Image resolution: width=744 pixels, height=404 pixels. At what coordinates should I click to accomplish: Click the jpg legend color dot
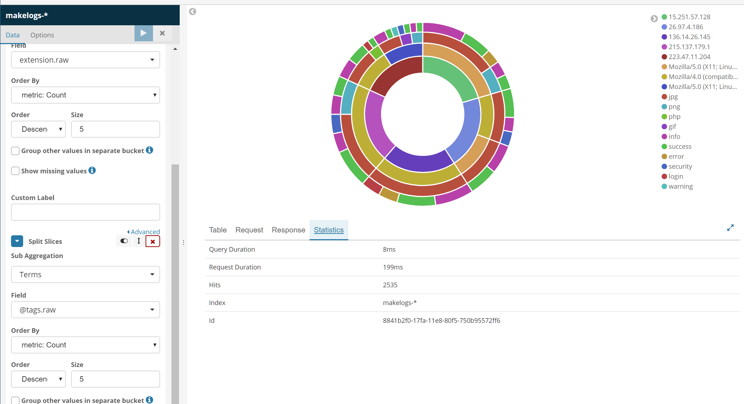pos(664,97)
